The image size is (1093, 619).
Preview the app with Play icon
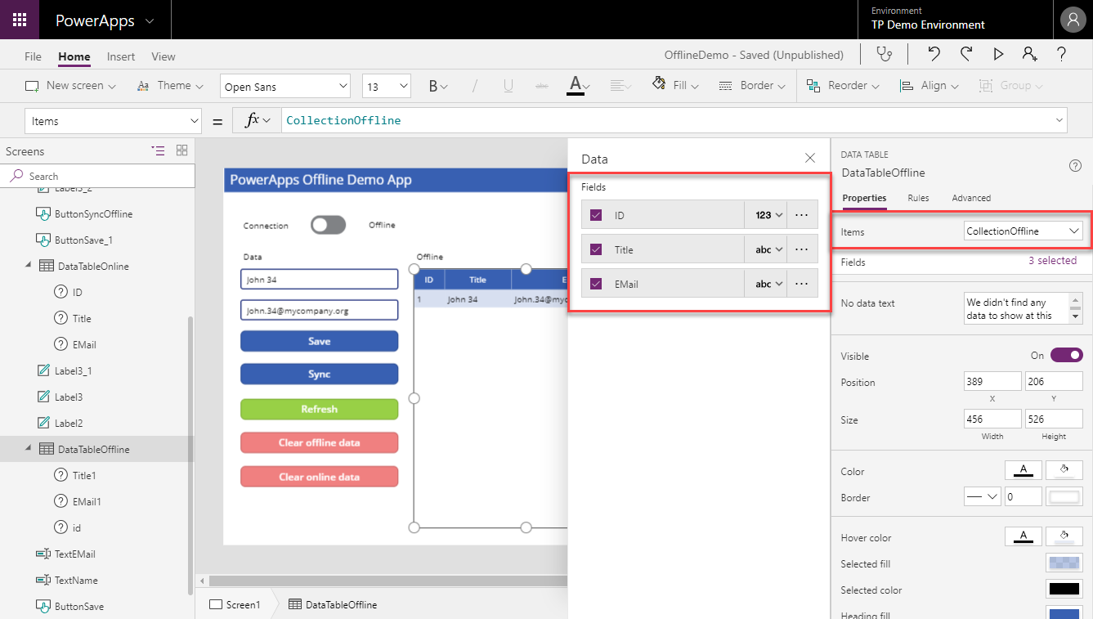tap(998, 54)
